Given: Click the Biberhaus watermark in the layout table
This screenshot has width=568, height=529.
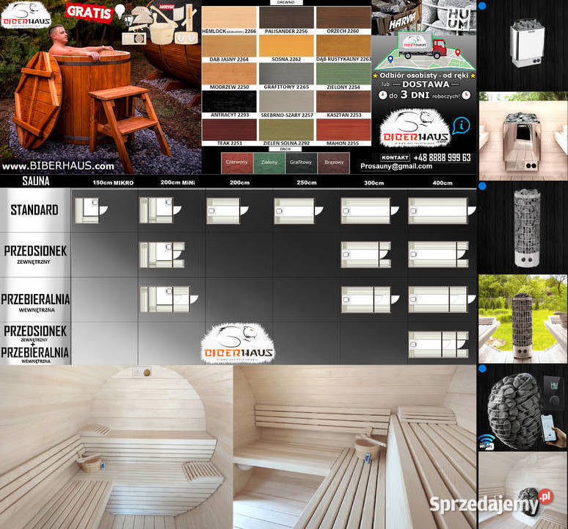Looking at the screenshot, I should (238, 344).
